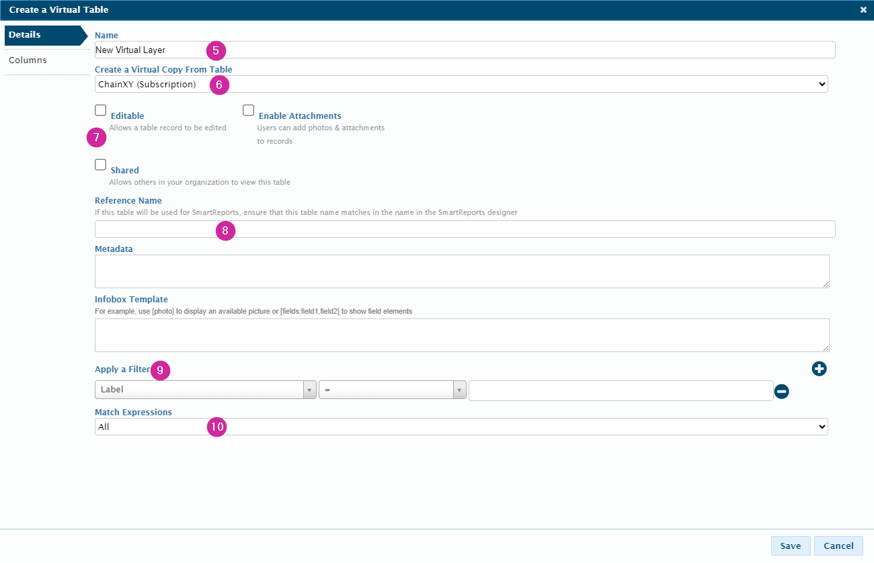The width and height of the screenshot is (874, 563).
Task: Close the Create a Virtual Table dialog
Action: 863,10
